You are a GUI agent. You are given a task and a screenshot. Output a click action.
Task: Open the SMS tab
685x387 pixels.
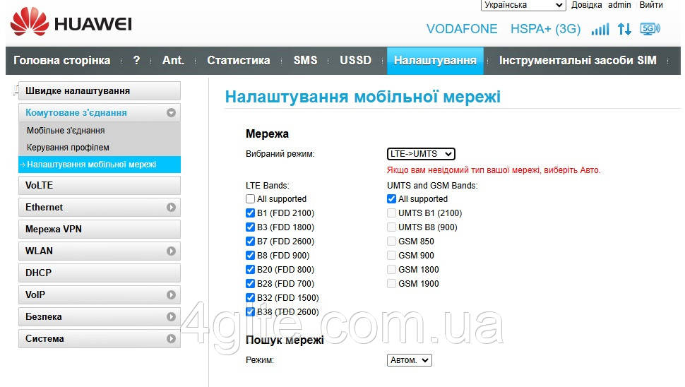coord(305,61)
